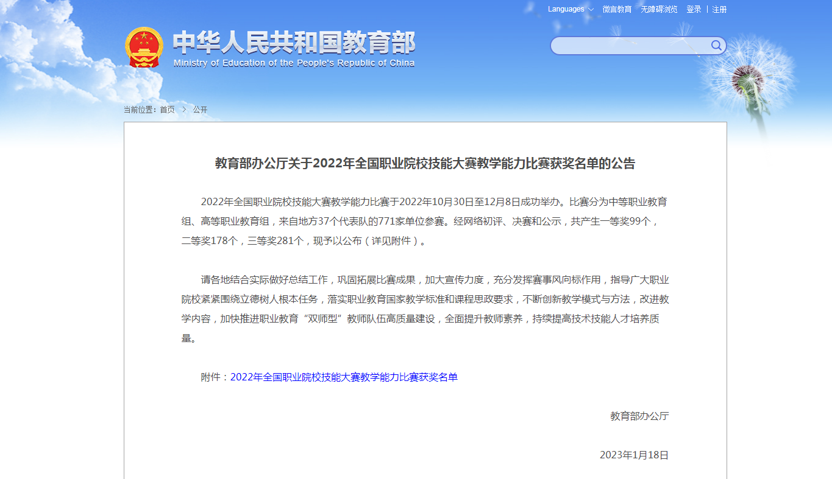
Task: Click the date 2023年1月18日
Action: point(634,455)
